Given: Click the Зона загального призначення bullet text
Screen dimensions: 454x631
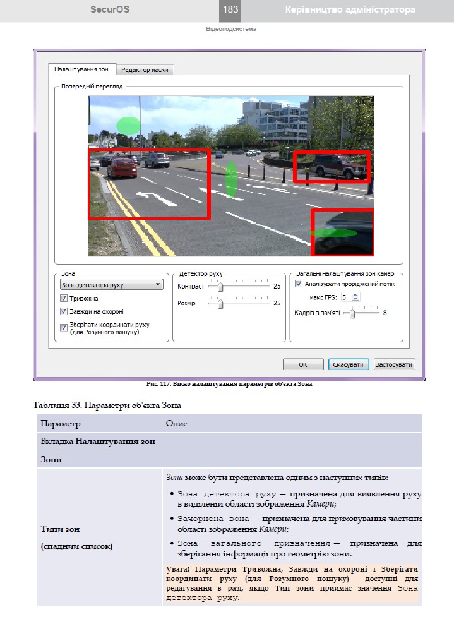Looking at the screenshot, I should tap(299, 548).
